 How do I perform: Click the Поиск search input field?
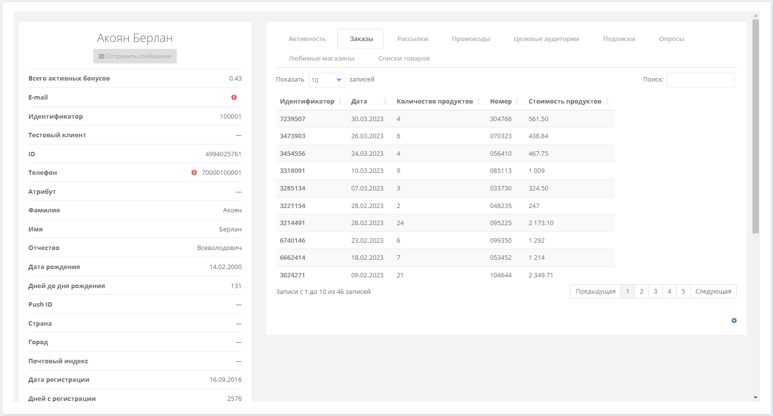pyautogui.click(x=700, y=80)
